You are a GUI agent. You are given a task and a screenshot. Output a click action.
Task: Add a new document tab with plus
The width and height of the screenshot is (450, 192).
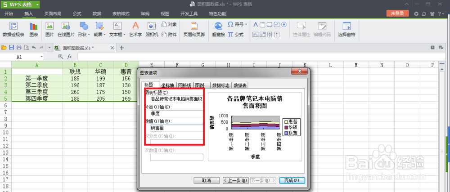121,48
